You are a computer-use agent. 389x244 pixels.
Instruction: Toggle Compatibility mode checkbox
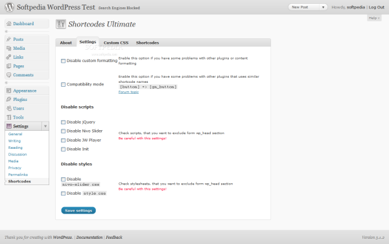[x=64, y=85]
